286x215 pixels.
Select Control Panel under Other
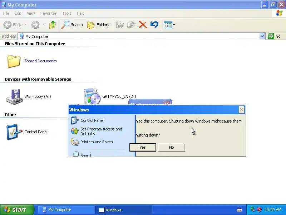pyautogui.click(x=27, y=132)
